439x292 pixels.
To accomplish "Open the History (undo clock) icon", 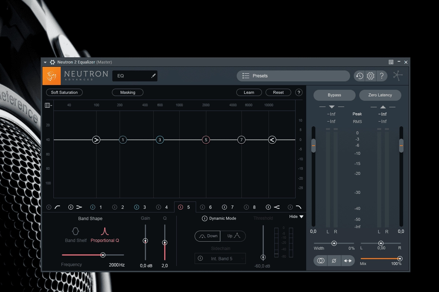I will [x=360, y=76].
